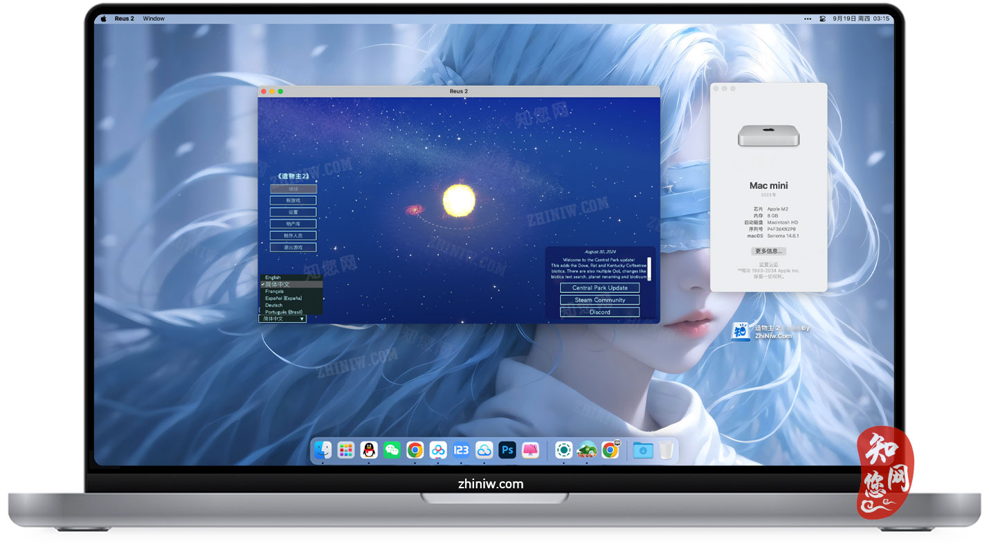989x552 pixels.
Task: Click the Sonoma 14.6.1 version text
Action: (x=783, y=235)
